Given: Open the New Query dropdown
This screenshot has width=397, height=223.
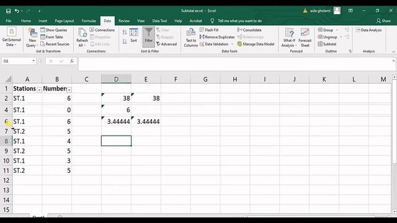Looking at the screenshot, I should (32, 38).
